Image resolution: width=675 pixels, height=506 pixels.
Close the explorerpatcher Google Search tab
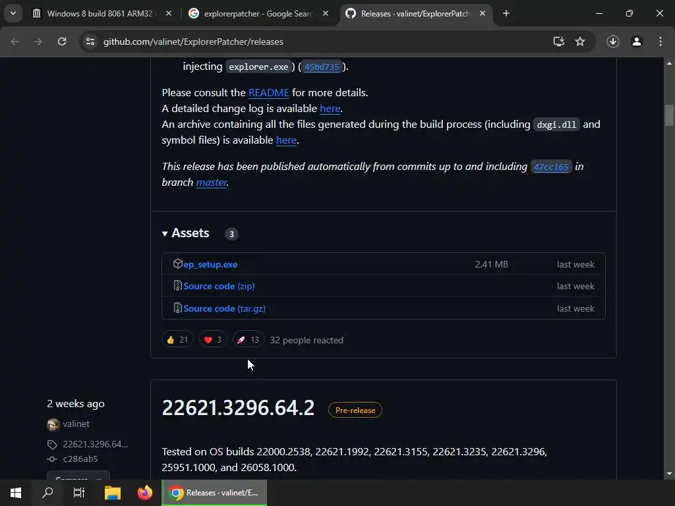point(326,14)
